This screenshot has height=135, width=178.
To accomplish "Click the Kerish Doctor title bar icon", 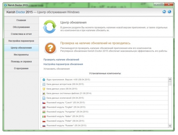I will (x=6, y=5).
